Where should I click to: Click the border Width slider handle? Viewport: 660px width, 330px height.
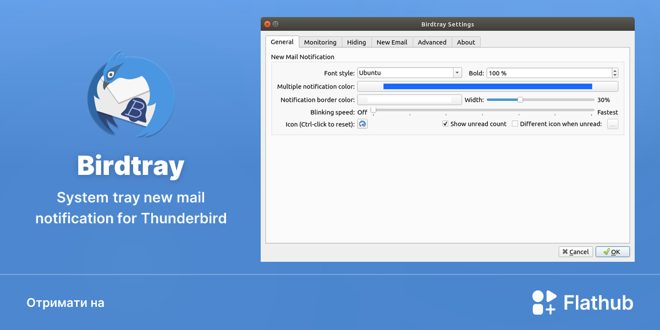(520, 100)
